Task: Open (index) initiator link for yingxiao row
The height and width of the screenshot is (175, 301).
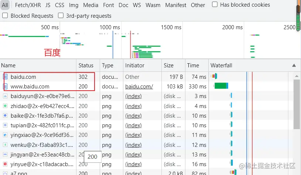Action: click(x=133, y=135)
